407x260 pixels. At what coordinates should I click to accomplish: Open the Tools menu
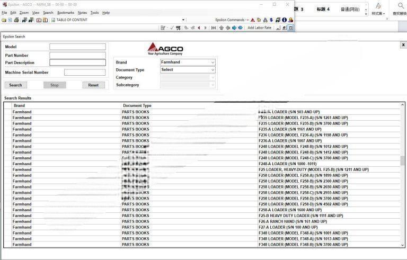point(94,13)
